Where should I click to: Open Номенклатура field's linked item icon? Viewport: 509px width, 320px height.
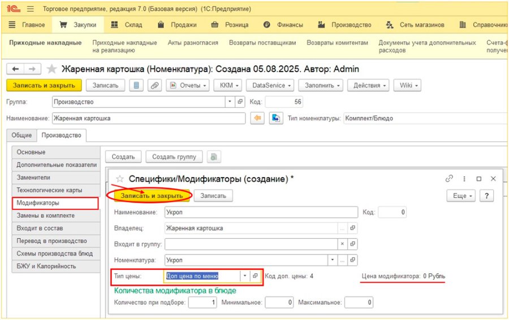[352, 260]
